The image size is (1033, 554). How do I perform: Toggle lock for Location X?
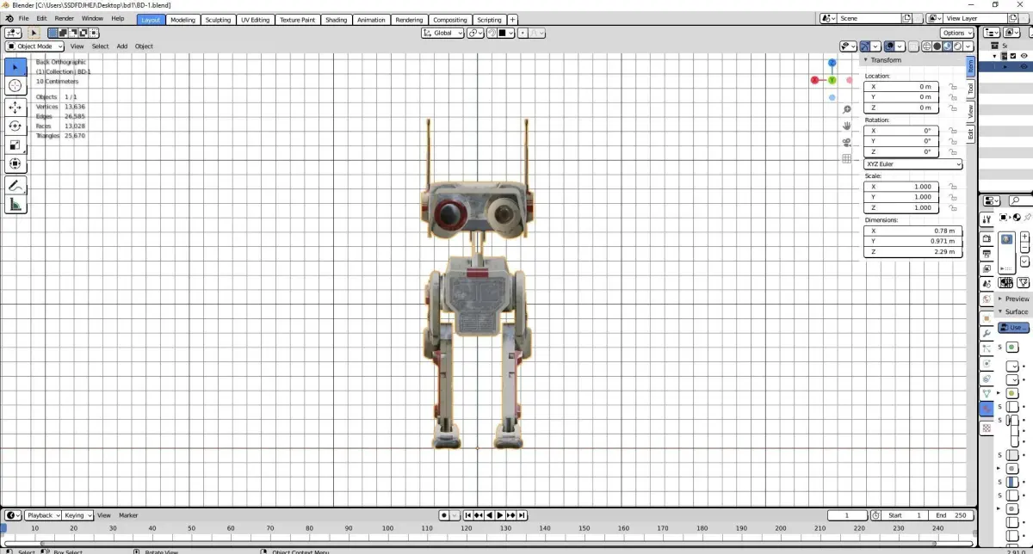[x=953, y=87]
